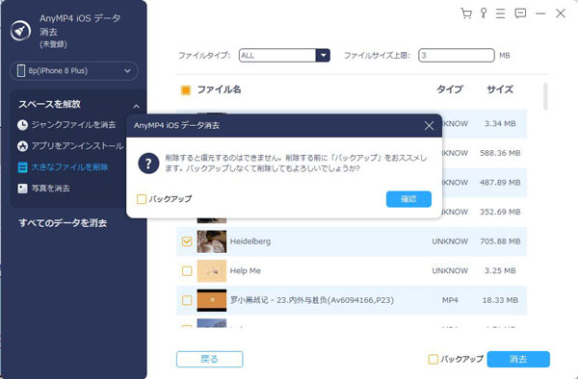Click the サイズ column header
The height and width of the screenshot is (379, 578).
pos(500,89)
